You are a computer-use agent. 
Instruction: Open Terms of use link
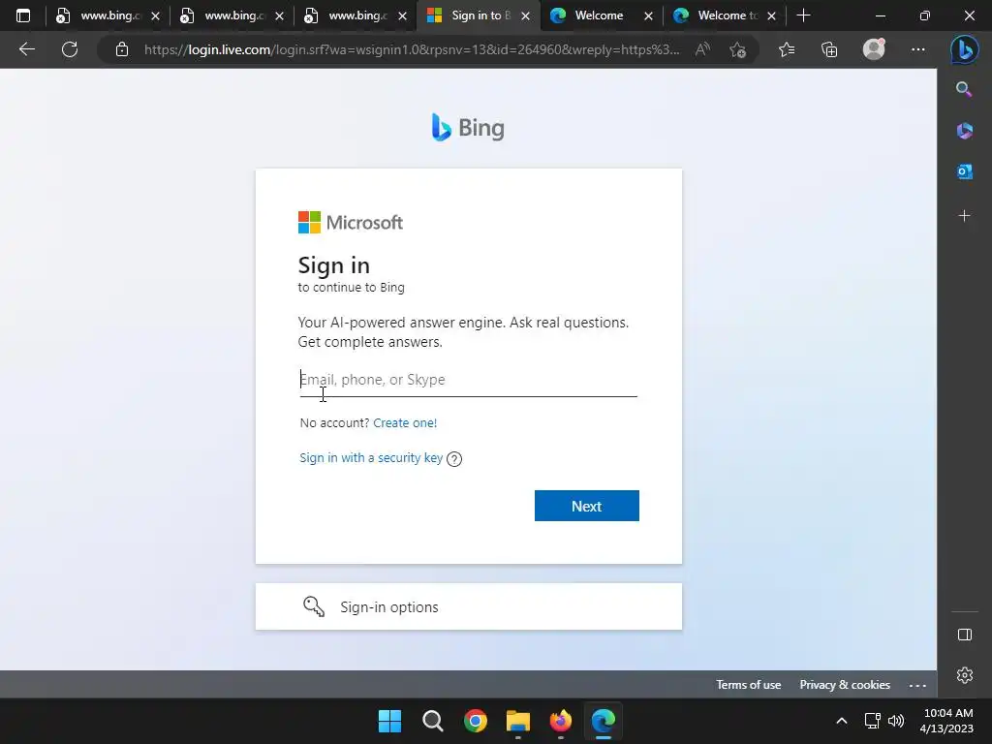click(749, 685)
